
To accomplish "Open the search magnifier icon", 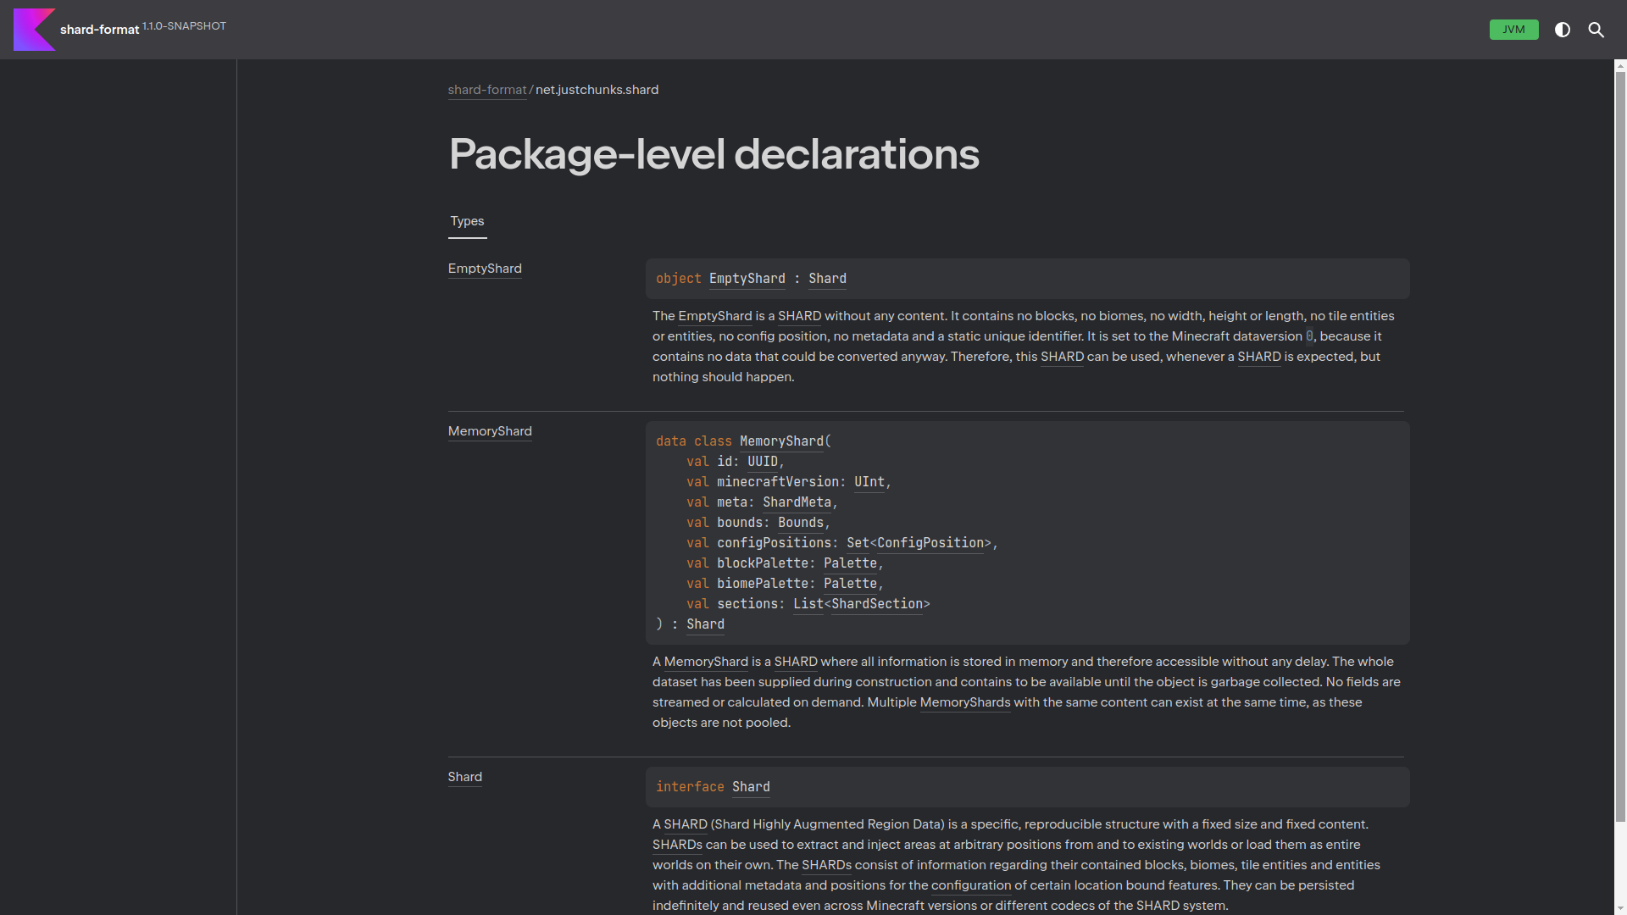I will point(1596,30).
